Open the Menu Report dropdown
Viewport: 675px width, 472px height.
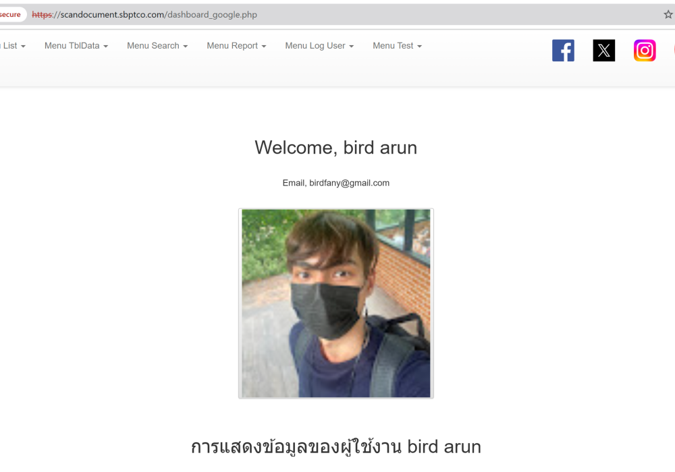coord(236,46)
